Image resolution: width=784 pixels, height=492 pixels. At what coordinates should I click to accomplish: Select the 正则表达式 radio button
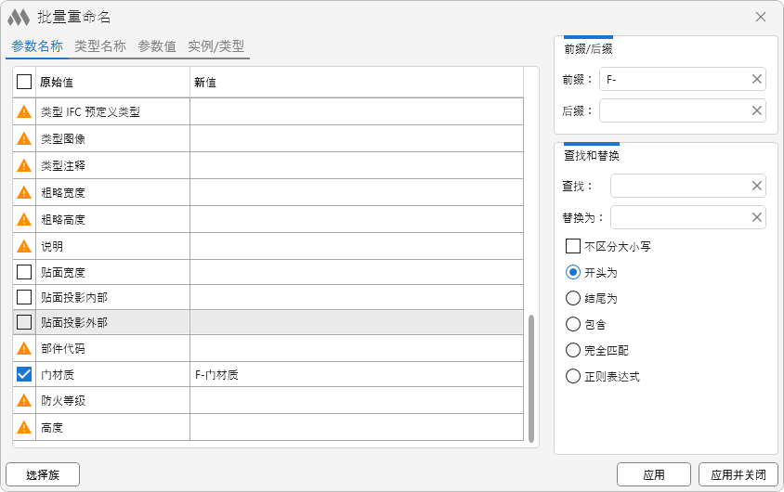pos(573,377)
